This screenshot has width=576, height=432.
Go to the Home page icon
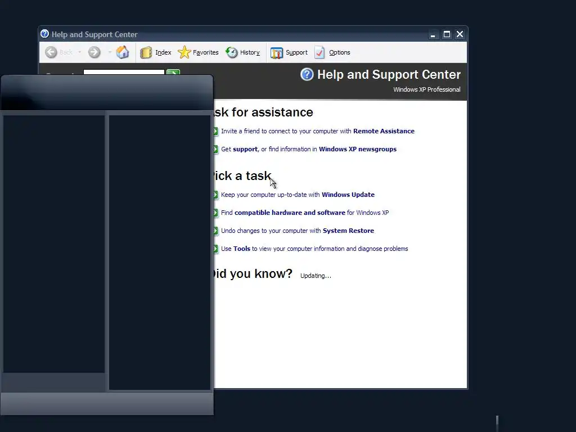pos(122,52)
